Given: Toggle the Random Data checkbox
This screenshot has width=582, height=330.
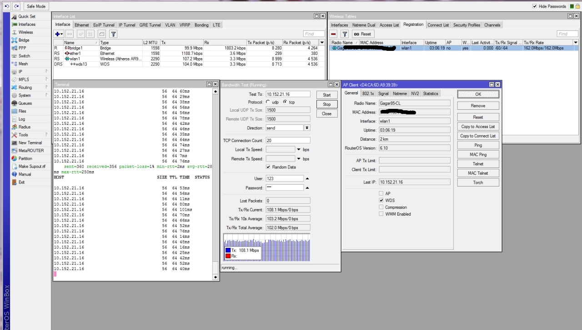Looking at the screenshot, I should pos(268,167).
